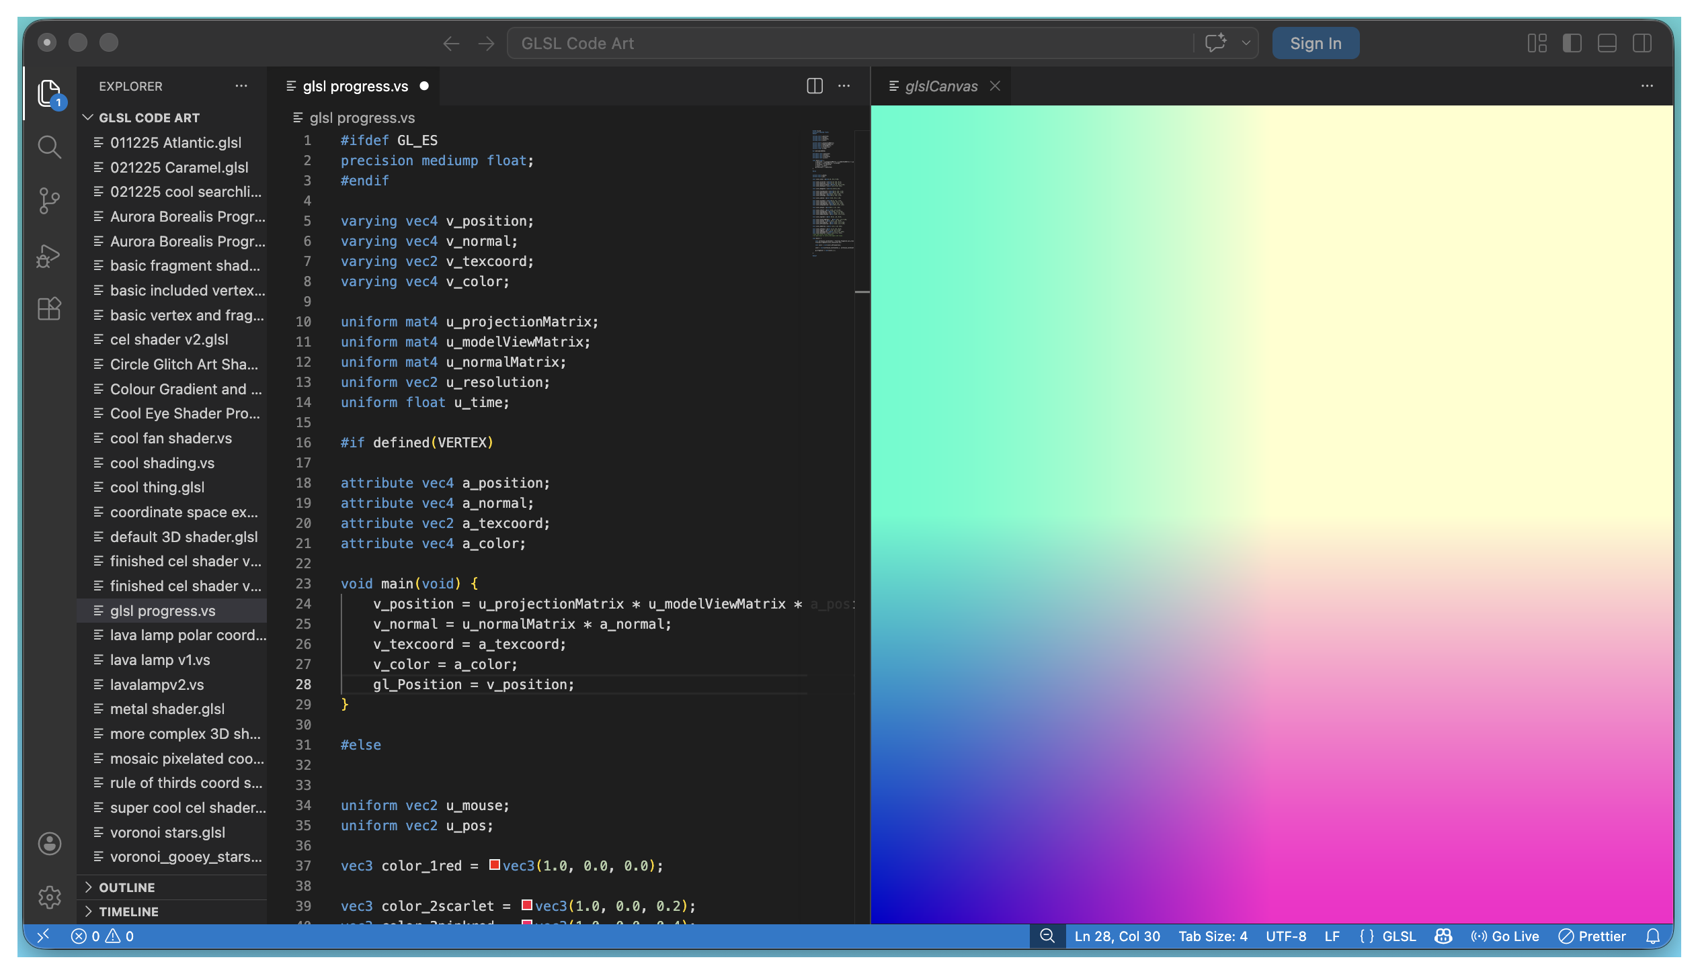Open remote window indicator in status bar

coord(43,936)
